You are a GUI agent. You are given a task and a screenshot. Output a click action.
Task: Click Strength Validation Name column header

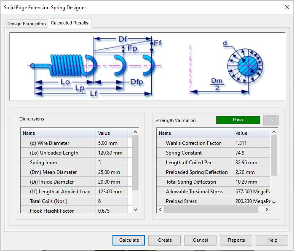coord(195,133)
